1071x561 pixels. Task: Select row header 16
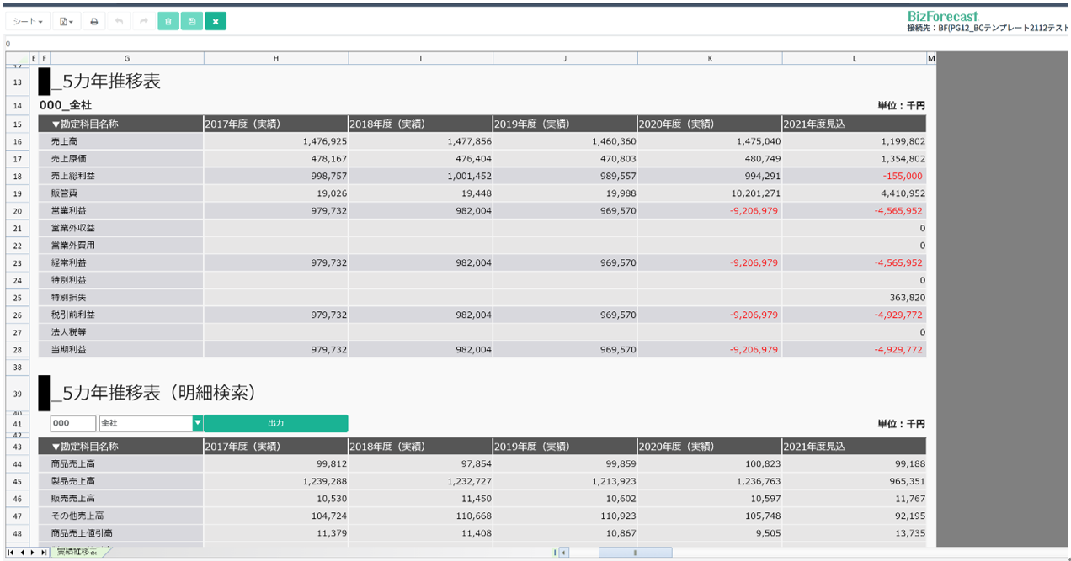(18, 142)
